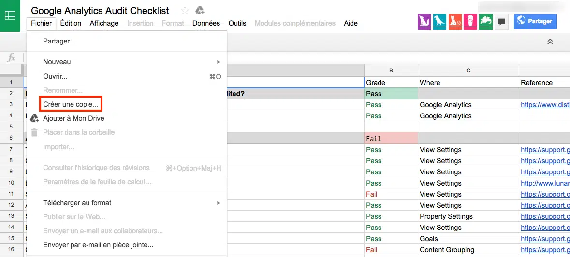Click the green Google Sheets home icon
The height and width of the screenshot is (257, 570).
10,15
